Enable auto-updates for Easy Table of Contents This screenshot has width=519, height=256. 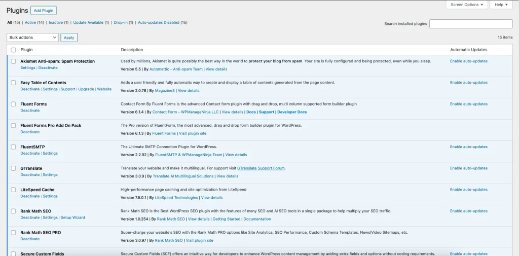coord(469,83)
